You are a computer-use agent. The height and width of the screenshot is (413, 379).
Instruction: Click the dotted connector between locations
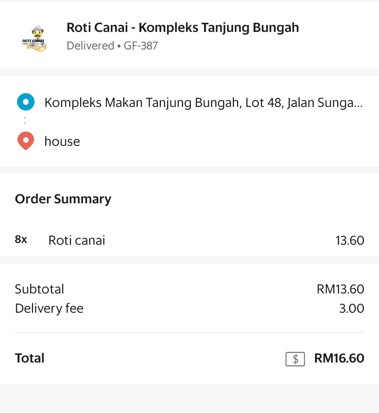pyautogui.click(x=25, y=121)
